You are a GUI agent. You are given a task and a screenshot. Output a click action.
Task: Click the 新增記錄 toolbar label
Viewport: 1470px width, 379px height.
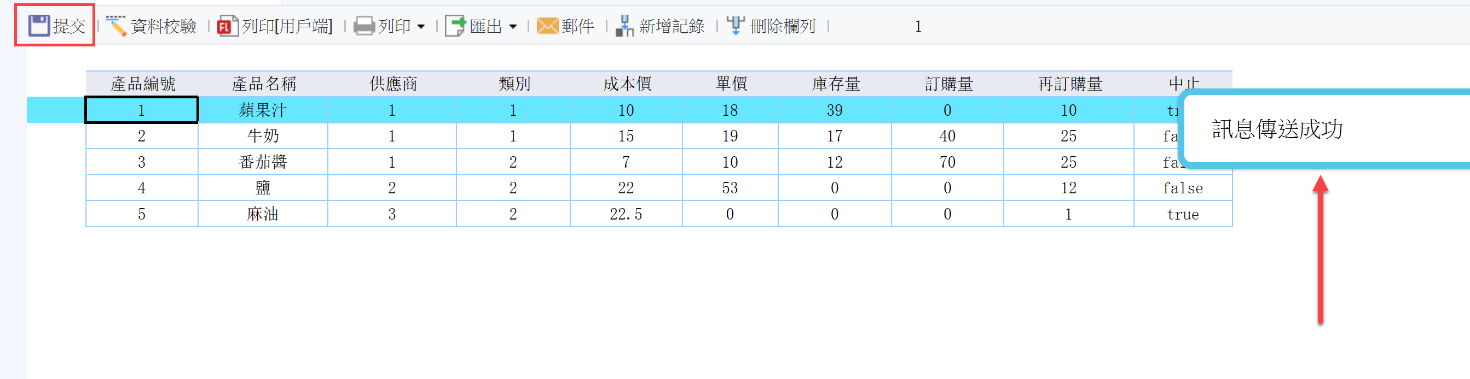pyautogui.click(x=672, y=26)
